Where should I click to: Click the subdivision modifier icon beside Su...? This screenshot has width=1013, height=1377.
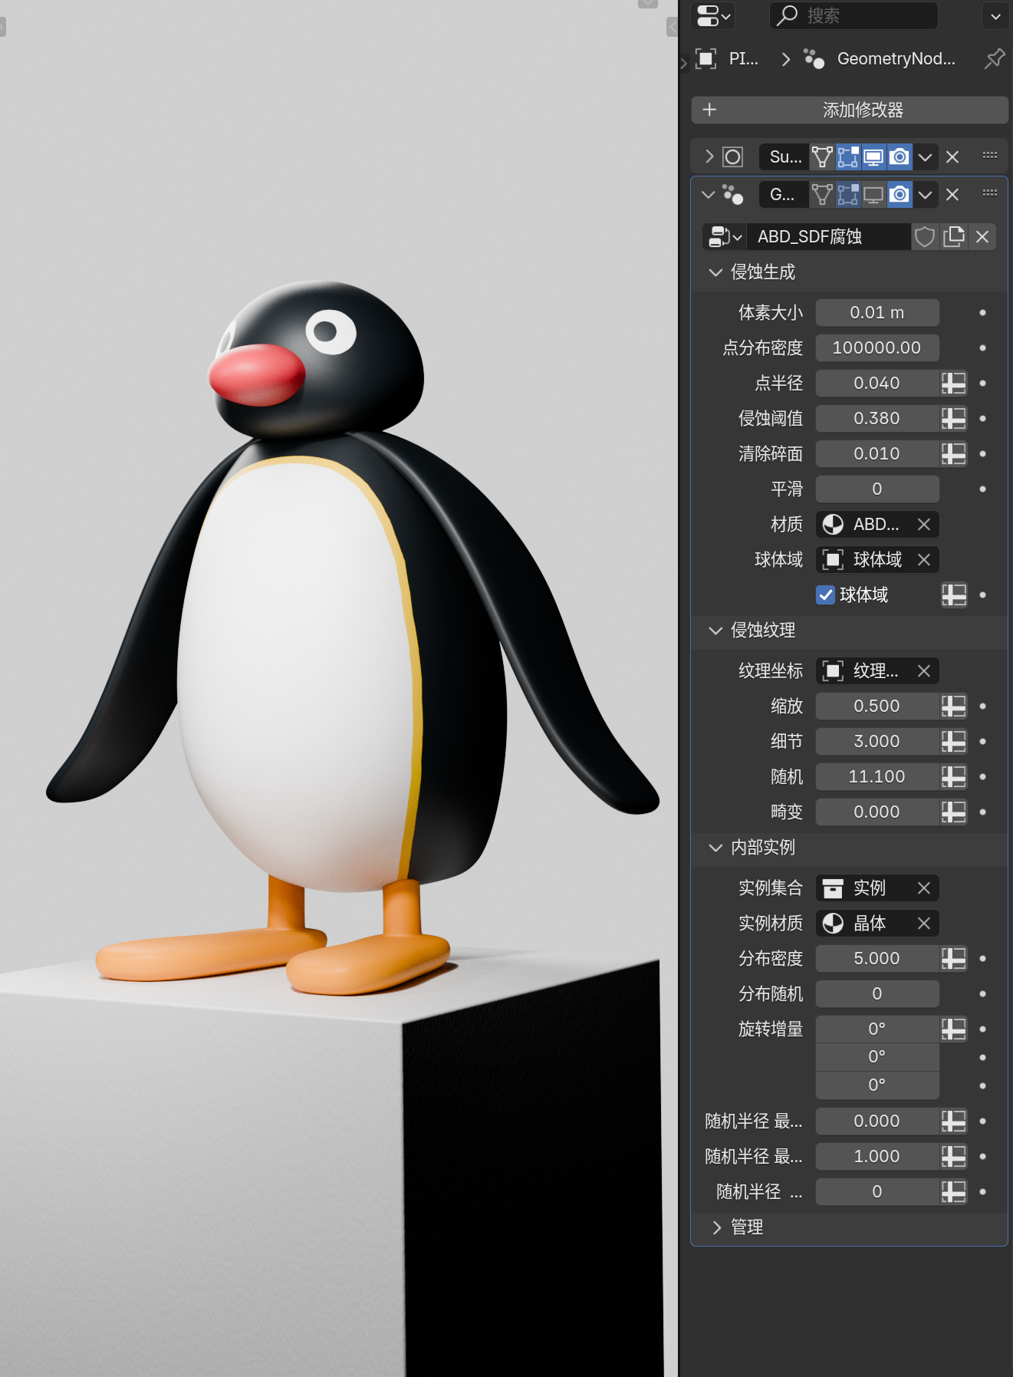(x=732, y=157)
